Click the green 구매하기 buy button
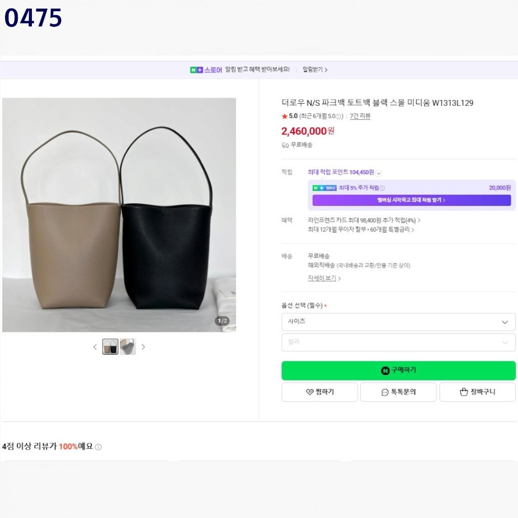Image resolution: width=518 pixels, height=518 pixels. pos(398,370)
